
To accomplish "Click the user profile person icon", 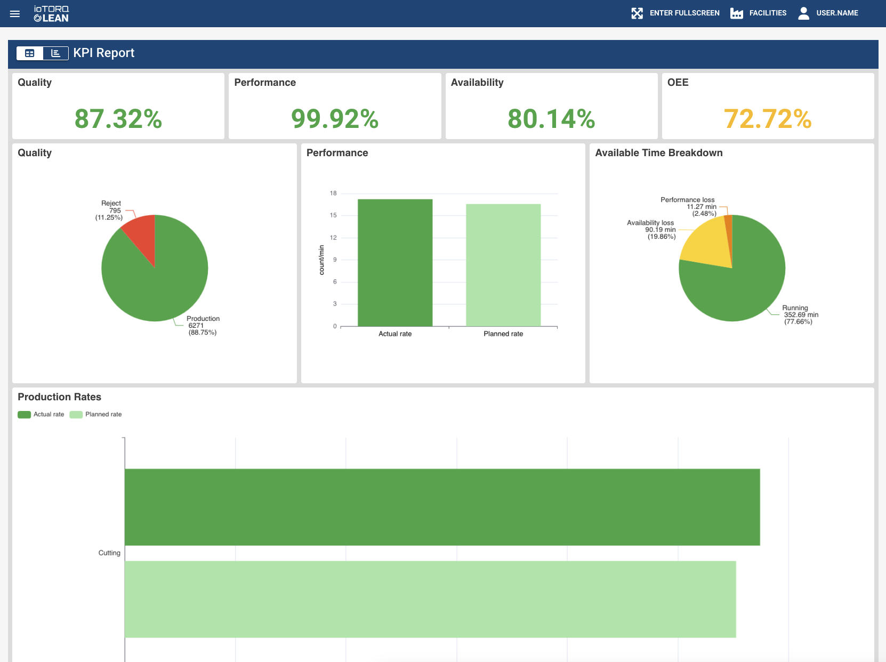I will click(x=803, y=13).
